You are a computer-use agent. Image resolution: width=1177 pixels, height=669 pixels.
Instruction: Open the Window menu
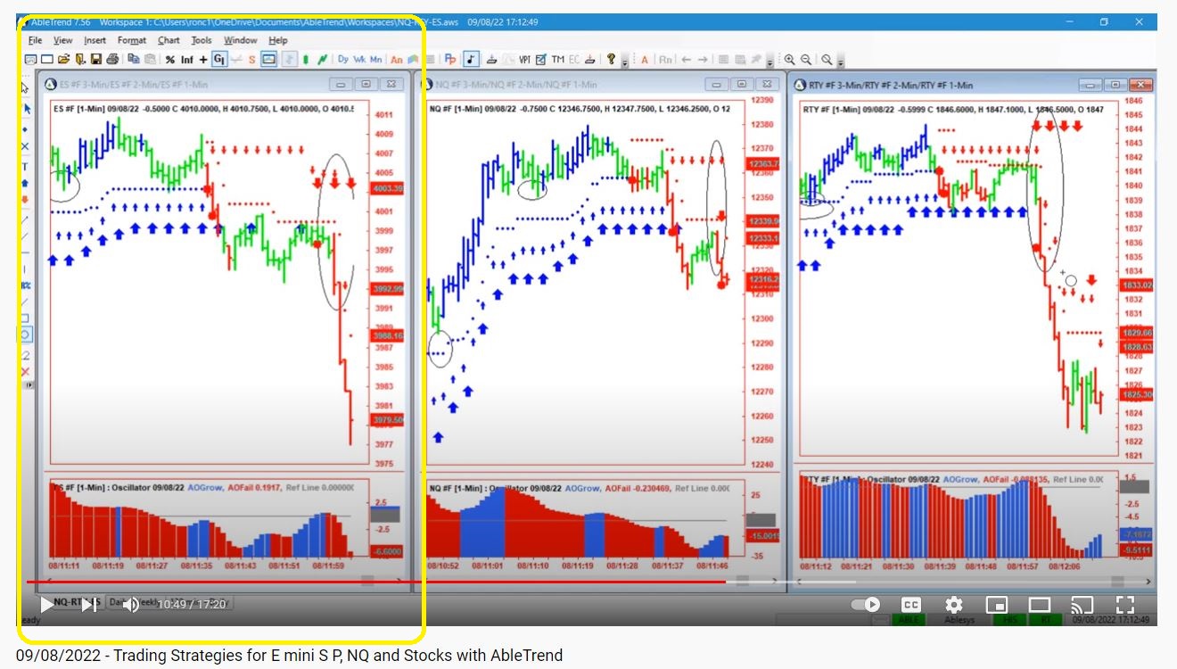coord(240,40)
